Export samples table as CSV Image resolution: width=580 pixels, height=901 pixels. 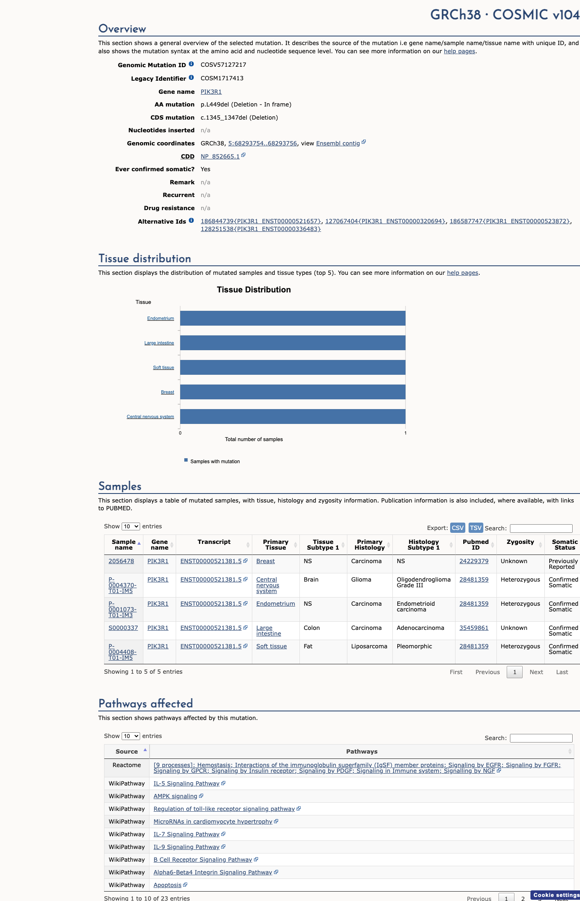(458, 527)
